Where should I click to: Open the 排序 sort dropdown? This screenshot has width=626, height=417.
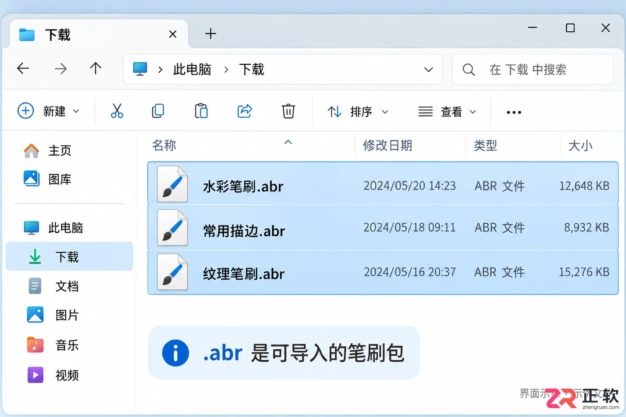point(358,112)
